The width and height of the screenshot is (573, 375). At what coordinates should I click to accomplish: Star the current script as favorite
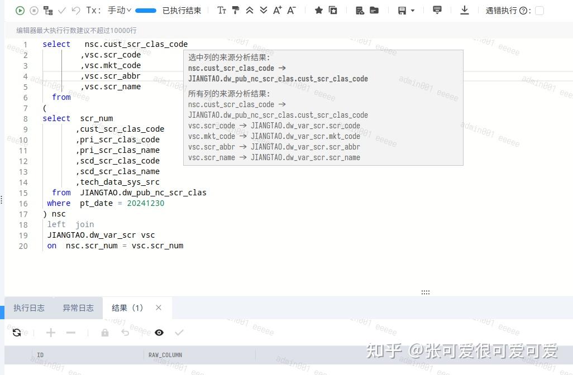click(319, 10)
